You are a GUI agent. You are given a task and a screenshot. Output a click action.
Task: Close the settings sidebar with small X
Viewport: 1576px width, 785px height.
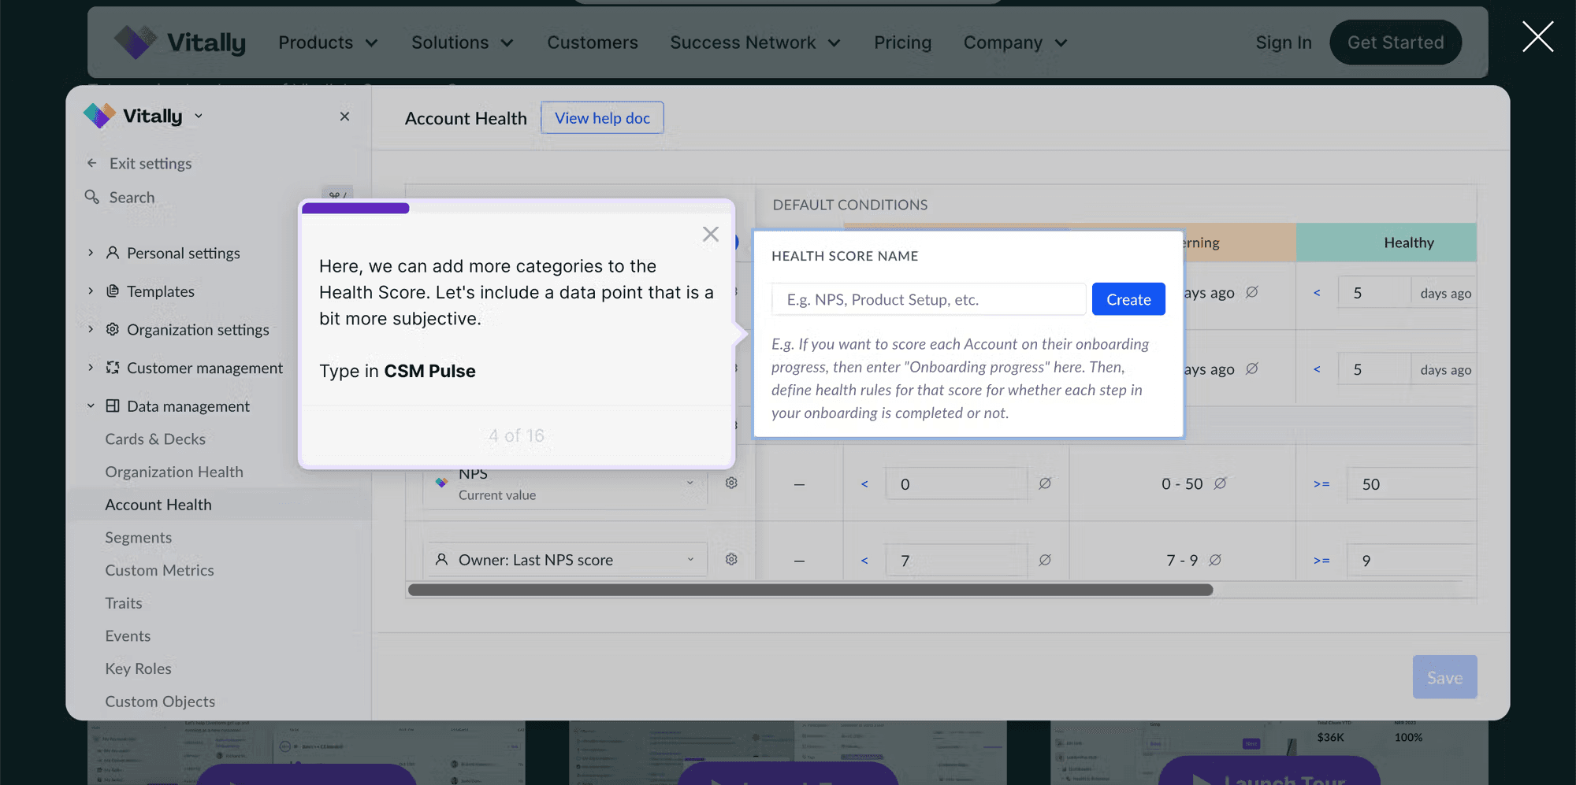pos(344,117)
